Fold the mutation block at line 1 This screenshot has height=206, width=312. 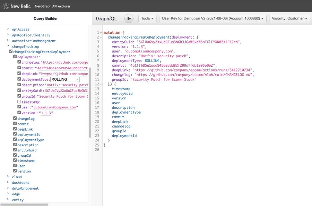pyautogui.click(x=101, y=33)
